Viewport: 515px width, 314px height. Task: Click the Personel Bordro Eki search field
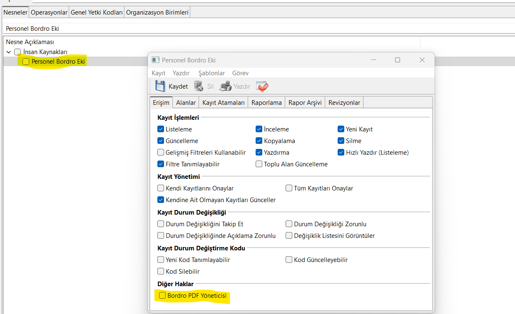pos(250,29)
